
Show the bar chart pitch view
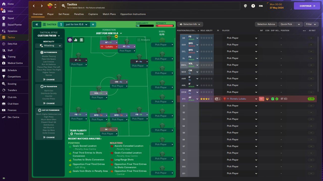76,40
